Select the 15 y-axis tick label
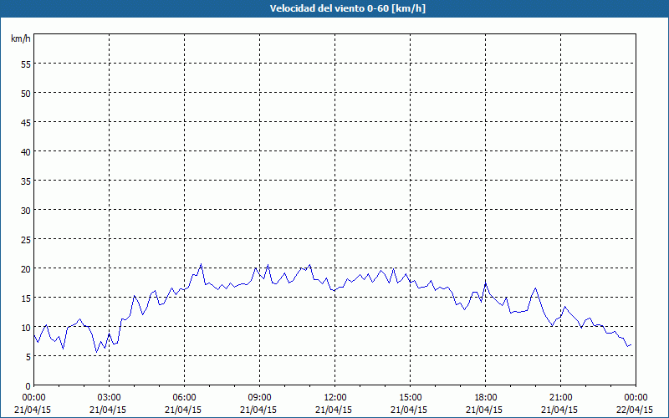The image size is (669, 418). 25,298
